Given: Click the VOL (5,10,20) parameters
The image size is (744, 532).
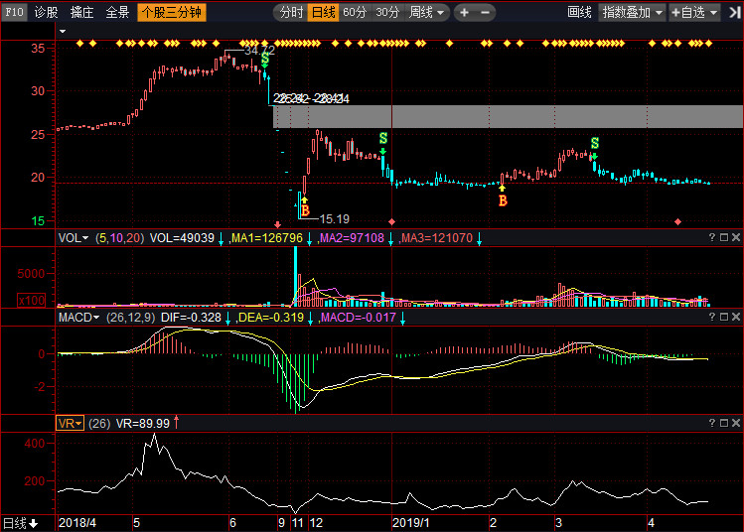Looking at the screenshot, I should pos(119,238).
